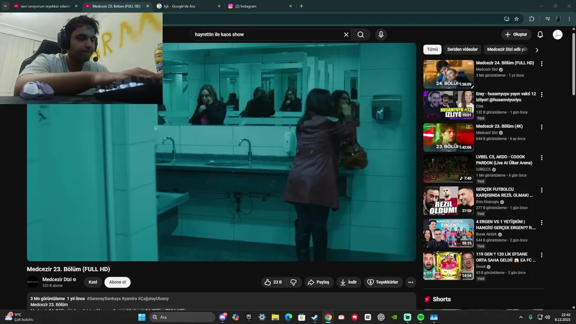The width and height of the screenshot is (576, 324).
Task: Open Chrome profile picture button
Action: pos(558,19)
